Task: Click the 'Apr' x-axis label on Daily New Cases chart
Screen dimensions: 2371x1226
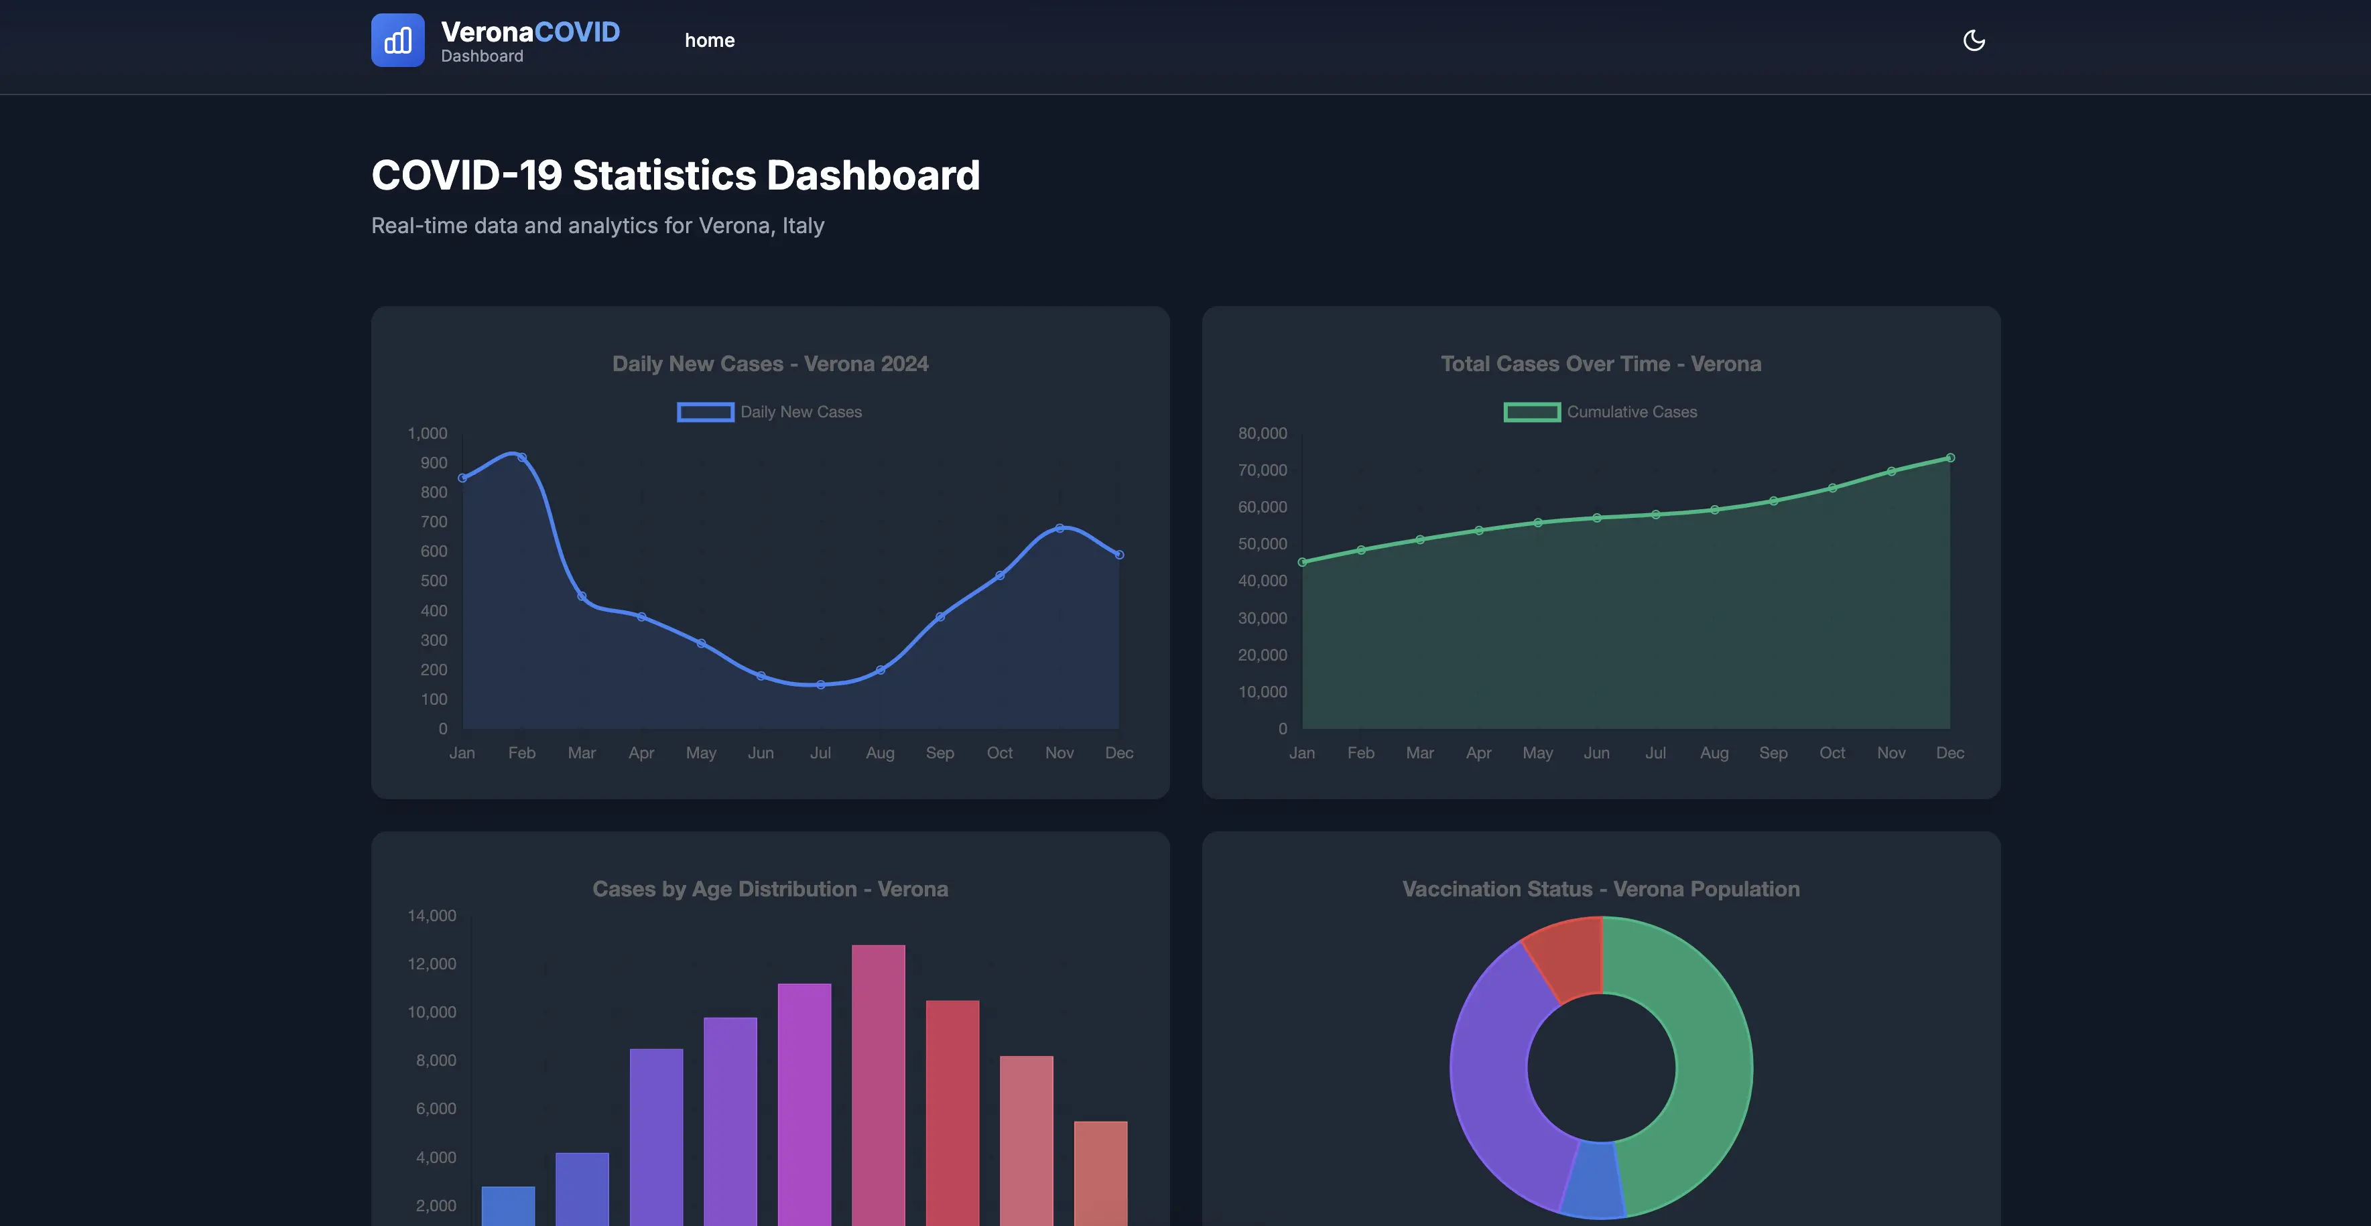Action: pyautogui.click(x=641, y=753)
